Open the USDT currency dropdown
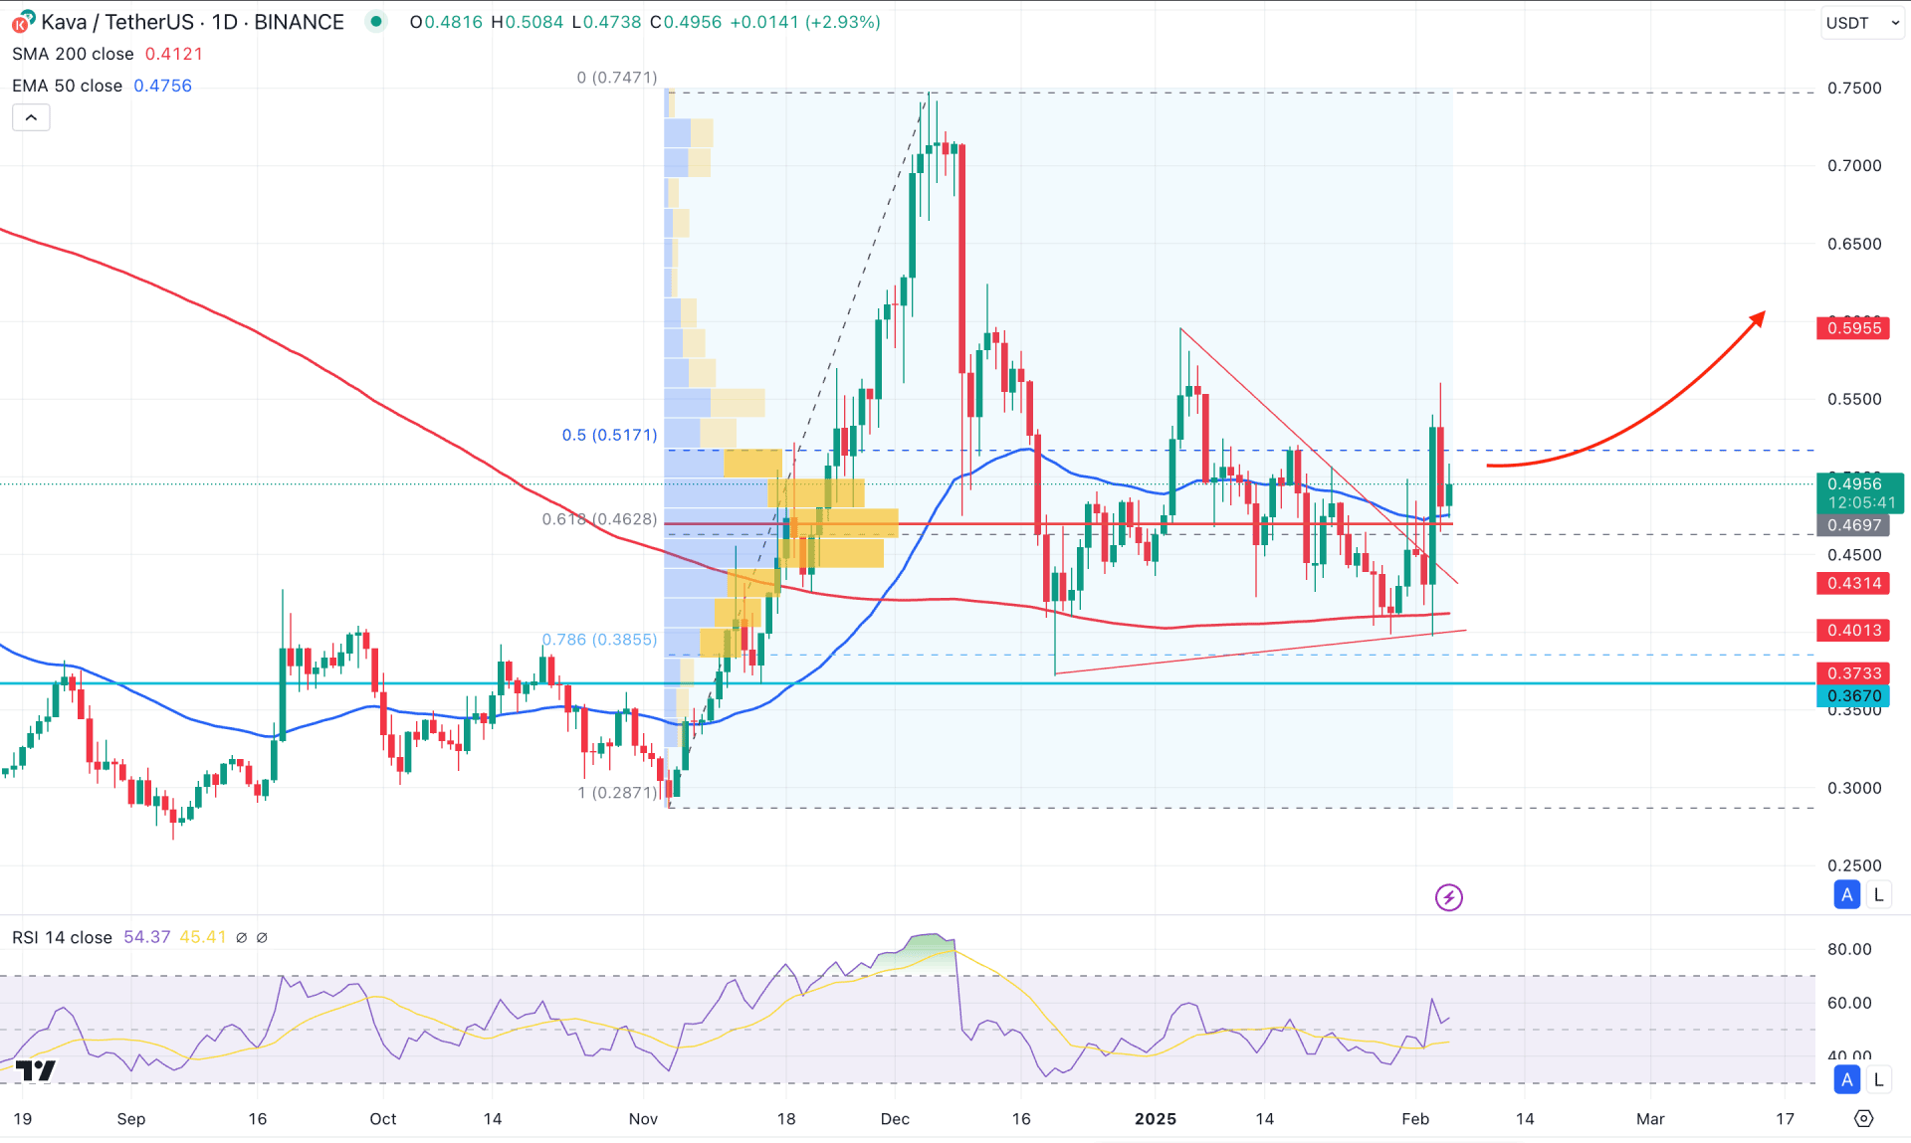This screenshot has height=1143, width=1911. click(x=1861, y=22)
